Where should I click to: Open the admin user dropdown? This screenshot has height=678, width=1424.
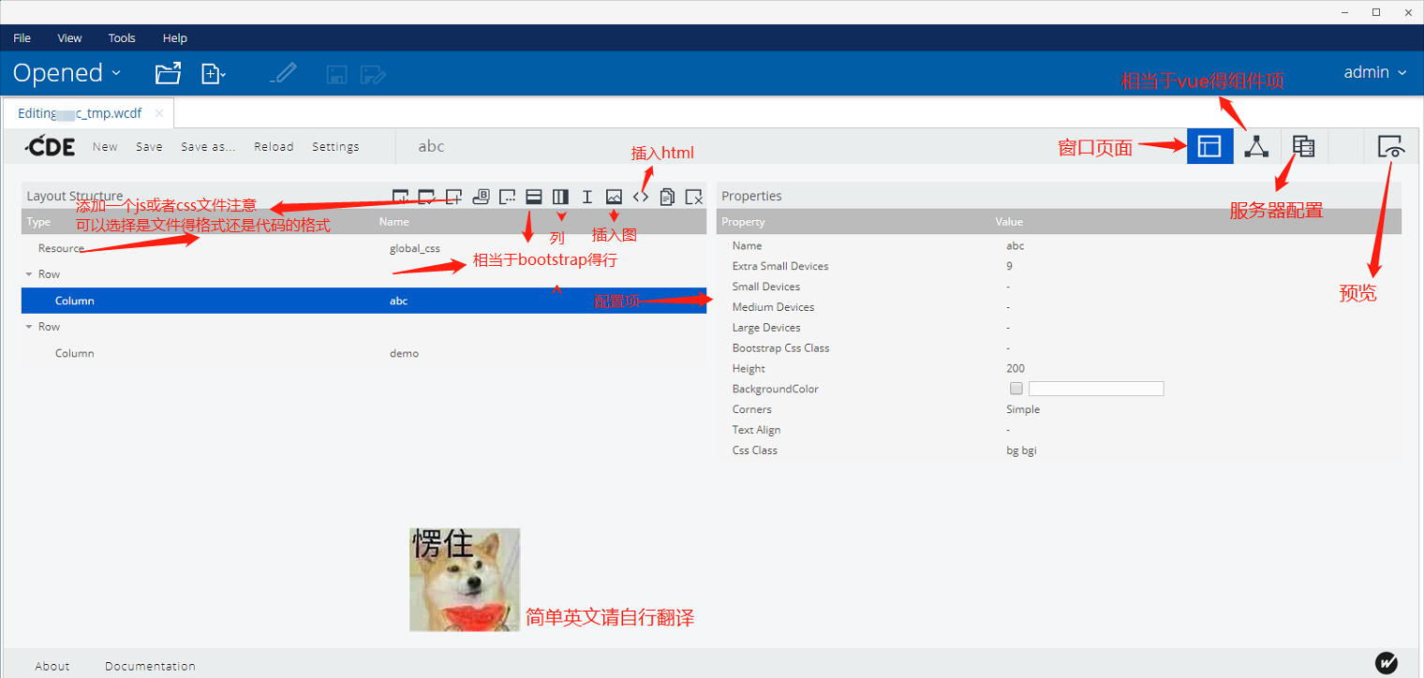[x=1375, y=72]
